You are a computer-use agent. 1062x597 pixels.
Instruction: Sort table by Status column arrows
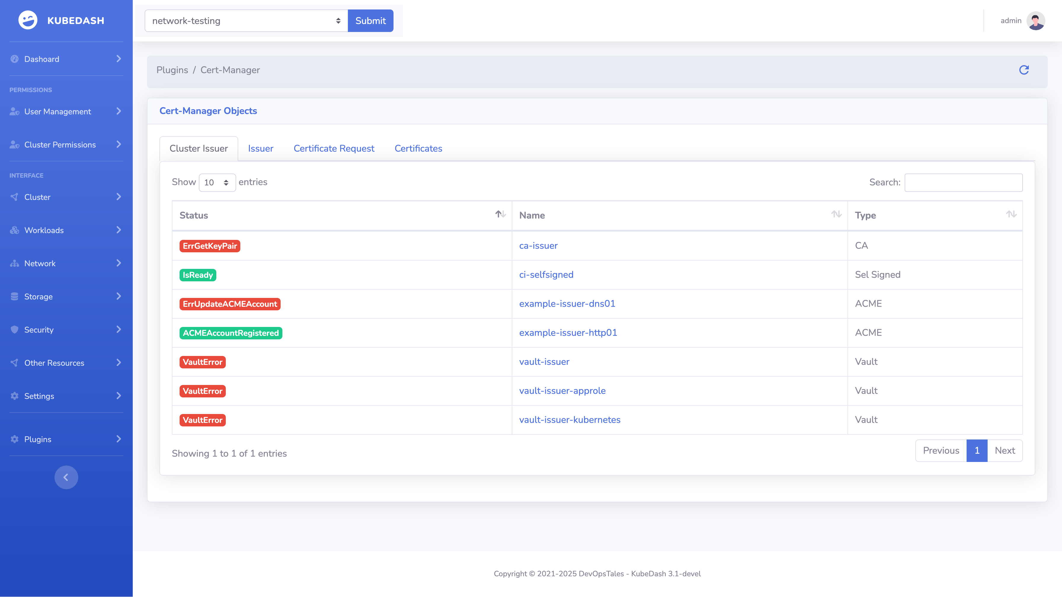pyautogui.click(x=500, y=214)
